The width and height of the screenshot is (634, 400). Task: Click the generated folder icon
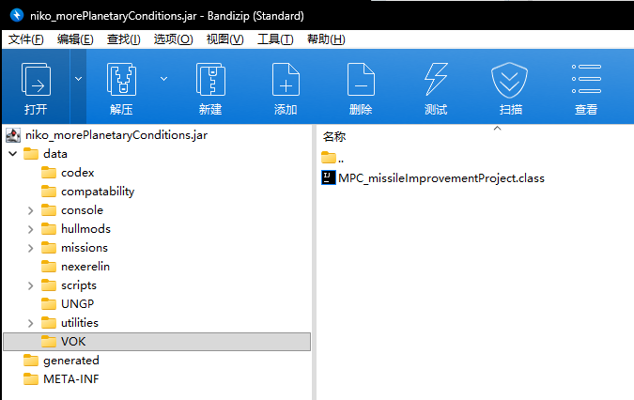pyautogui.click(x=31, y=361)
